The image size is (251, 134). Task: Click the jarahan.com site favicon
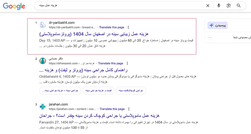click(43, 106)
